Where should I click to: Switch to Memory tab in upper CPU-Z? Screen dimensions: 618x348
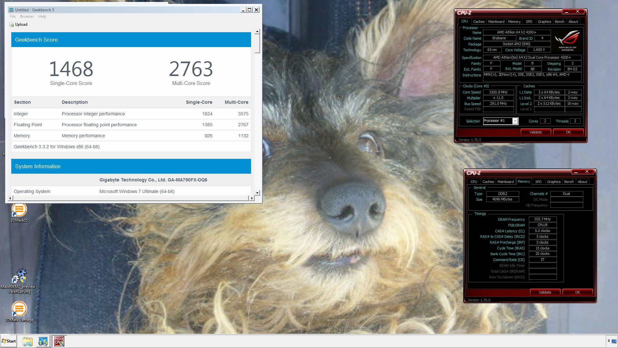(x=514, y=22)
